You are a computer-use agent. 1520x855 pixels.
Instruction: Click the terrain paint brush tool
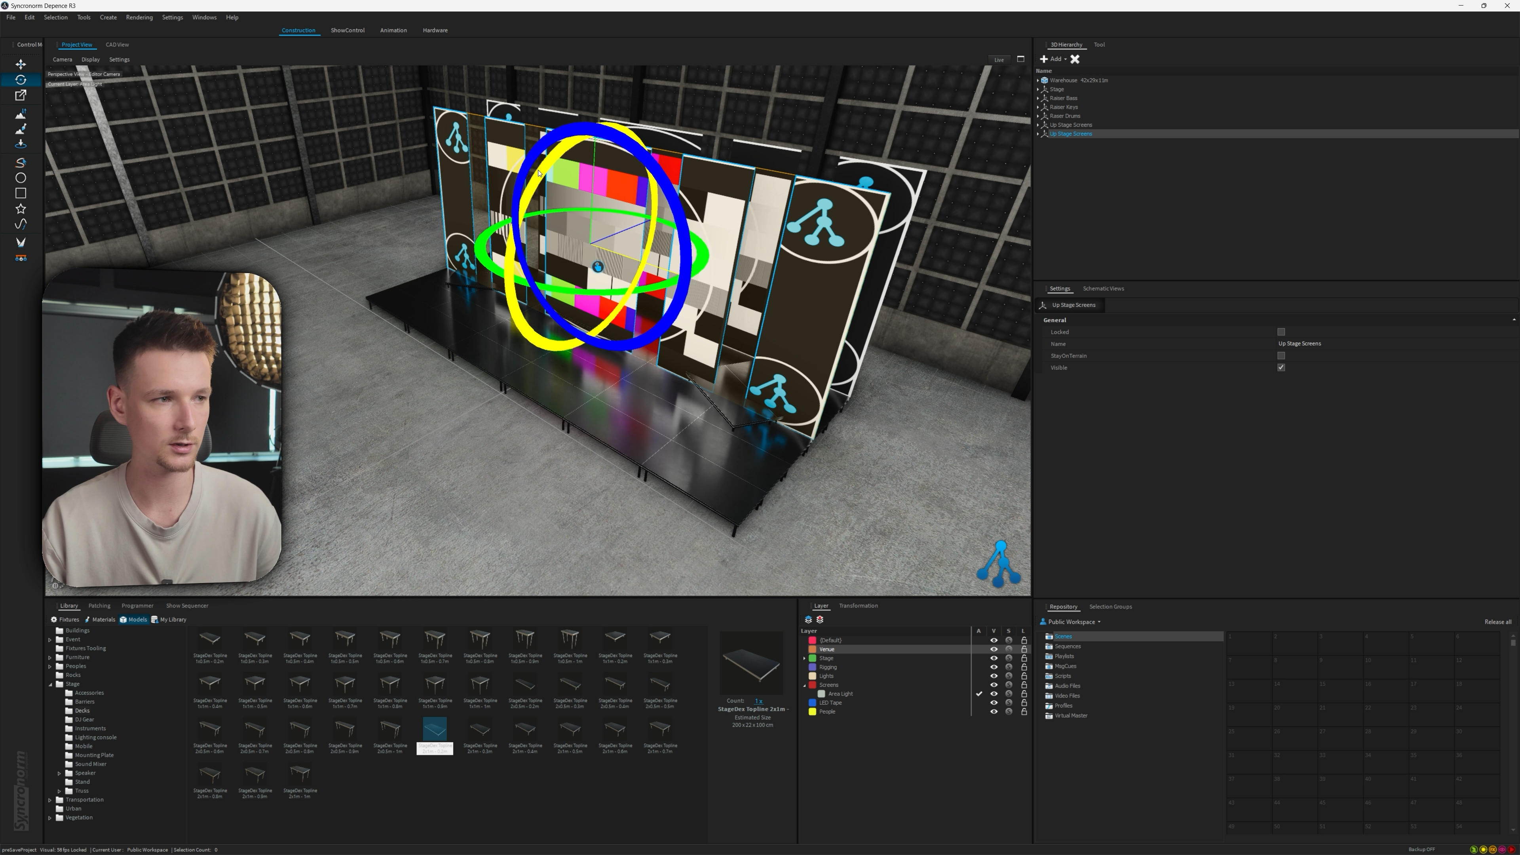[21, 129]
